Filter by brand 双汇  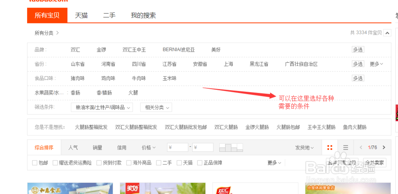(x=75, y=50)
